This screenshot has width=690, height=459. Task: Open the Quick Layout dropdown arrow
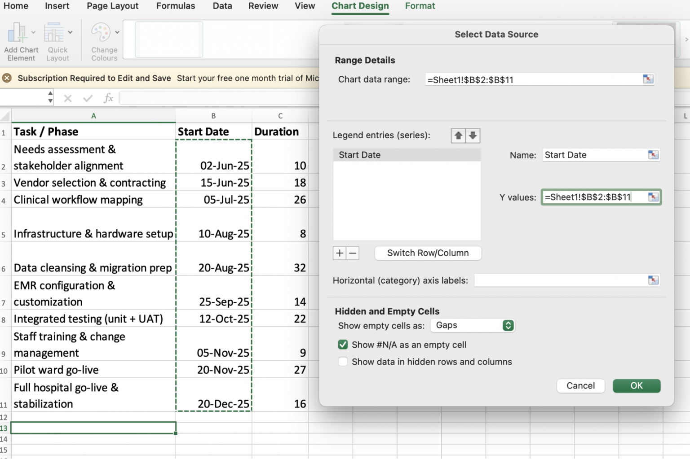click(x=70, y=31)
